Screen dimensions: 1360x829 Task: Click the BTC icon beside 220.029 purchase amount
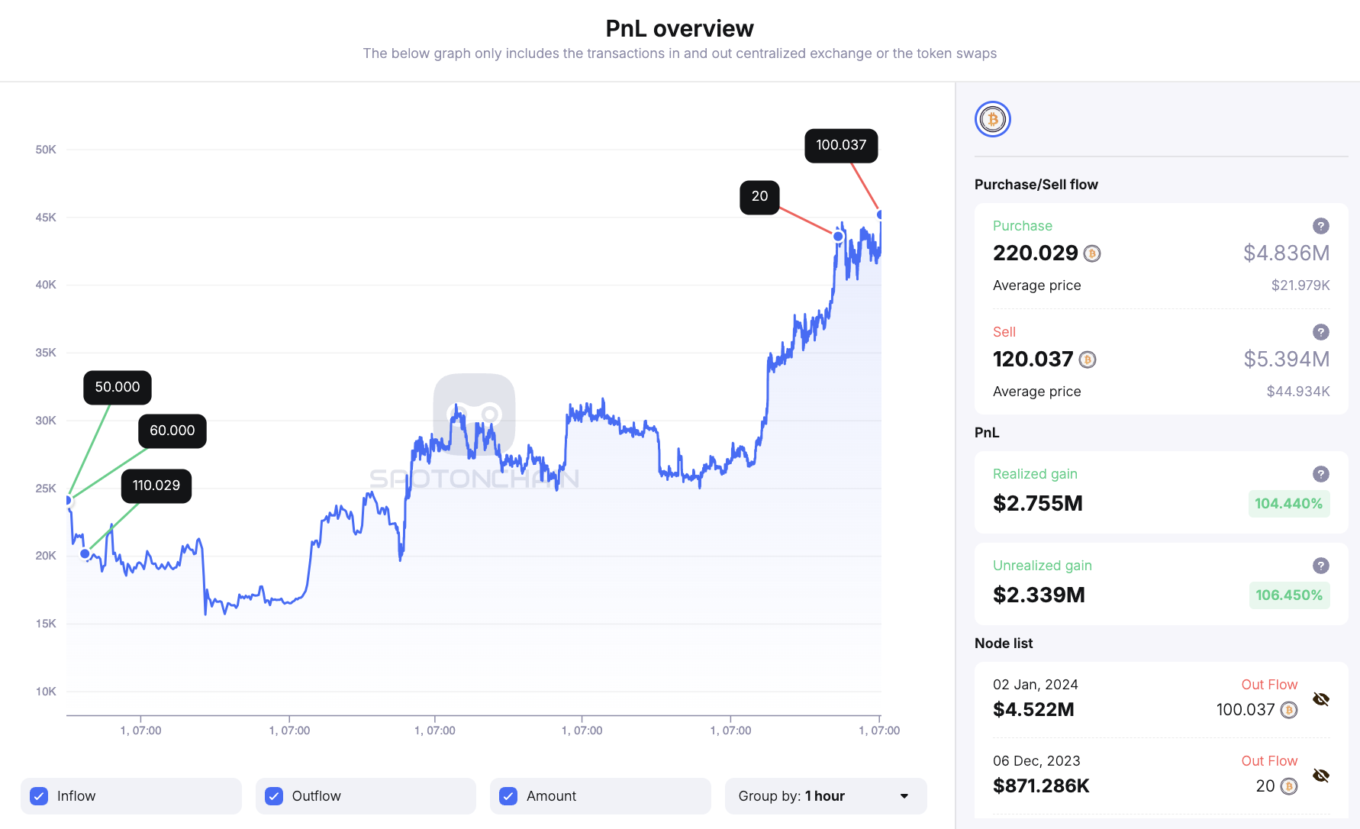(1091, 253)
